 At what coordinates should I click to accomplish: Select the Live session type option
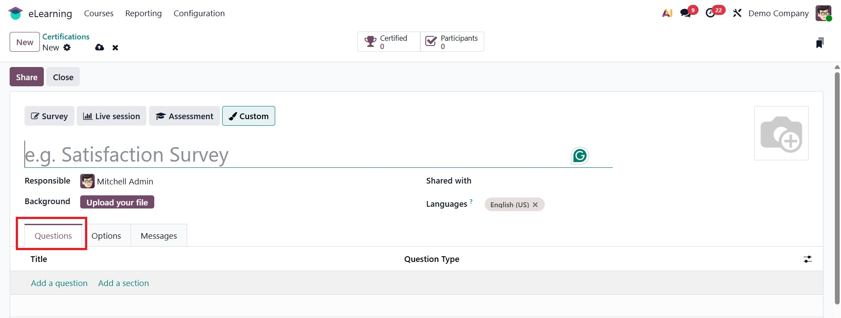click(111, 116)
